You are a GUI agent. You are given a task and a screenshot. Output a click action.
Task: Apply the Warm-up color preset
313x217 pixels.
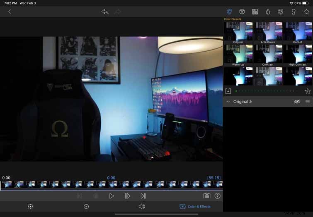pyautogui.click(x=238, y=55)
